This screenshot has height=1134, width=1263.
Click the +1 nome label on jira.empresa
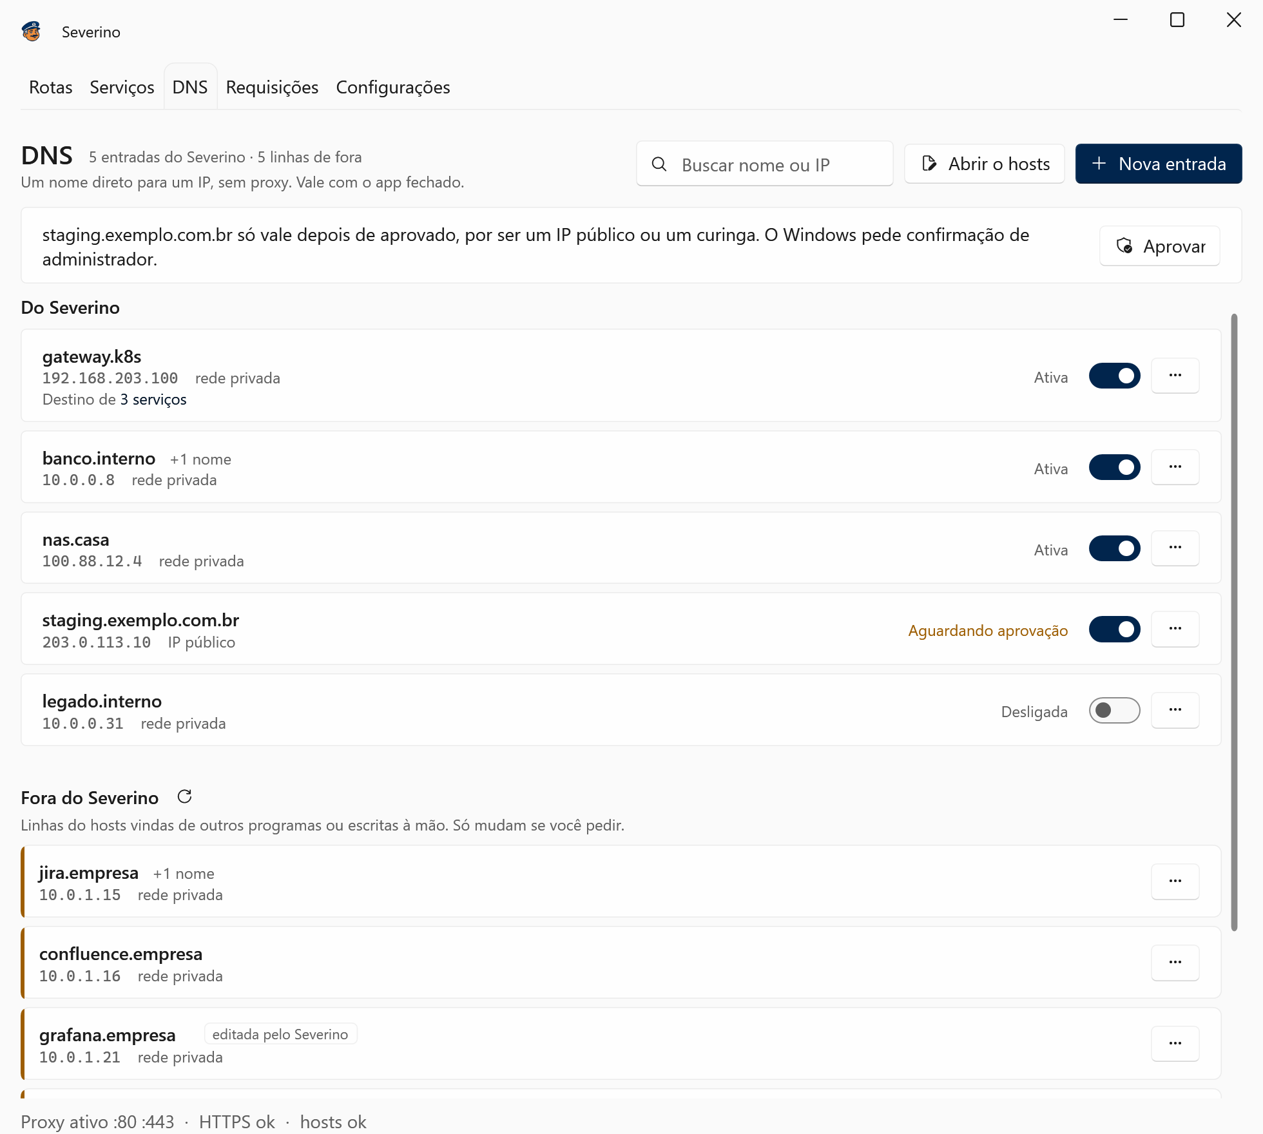184,874
